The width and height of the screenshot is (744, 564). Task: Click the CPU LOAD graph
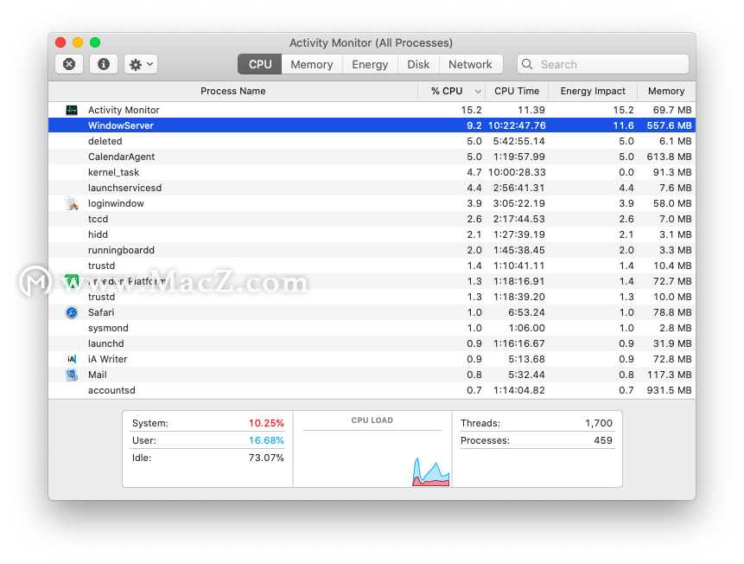coord(372,458)
